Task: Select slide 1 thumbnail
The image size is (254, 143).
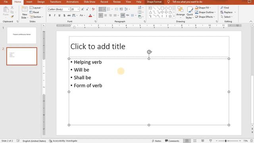Action: click(x=22, y=35)
